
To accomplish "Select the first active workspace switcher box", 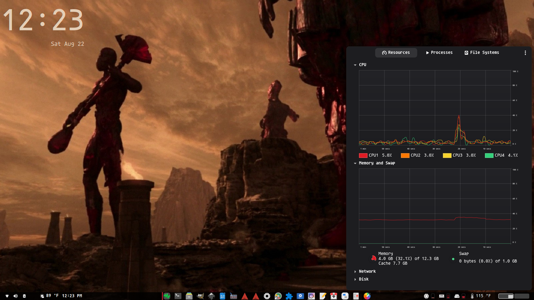I will [x=506, y=296].
